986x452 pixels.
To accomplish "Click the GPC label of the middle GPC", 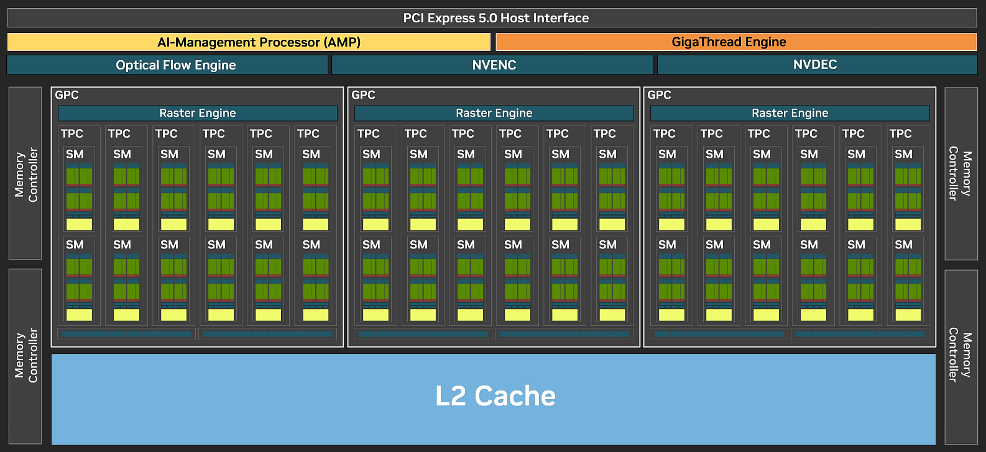I will coord(363,95).
